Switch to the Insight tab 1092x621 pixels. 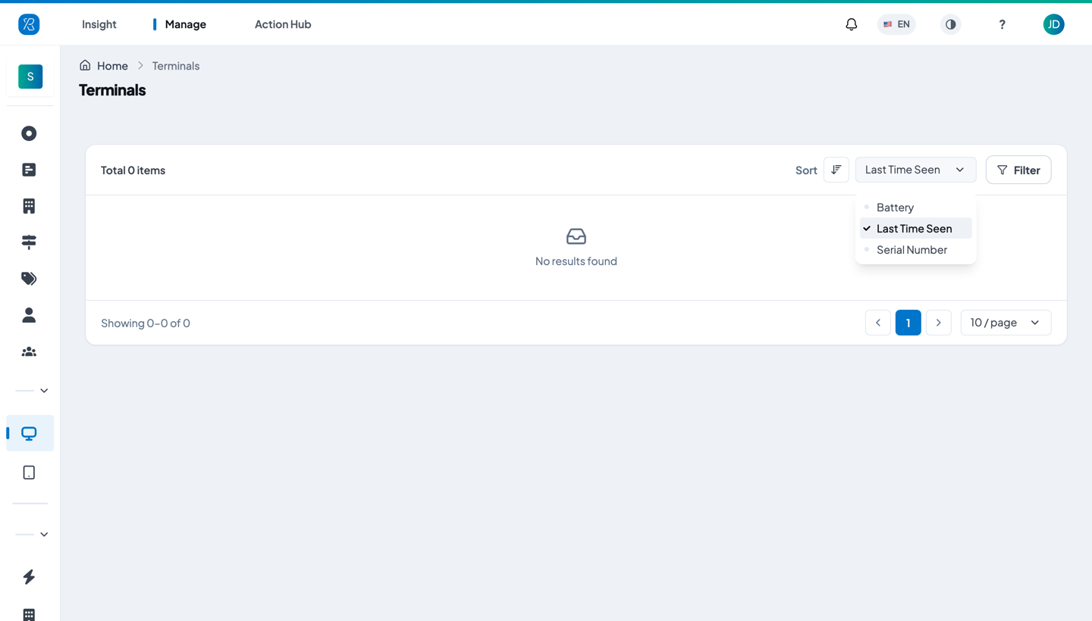pos(99,24)
